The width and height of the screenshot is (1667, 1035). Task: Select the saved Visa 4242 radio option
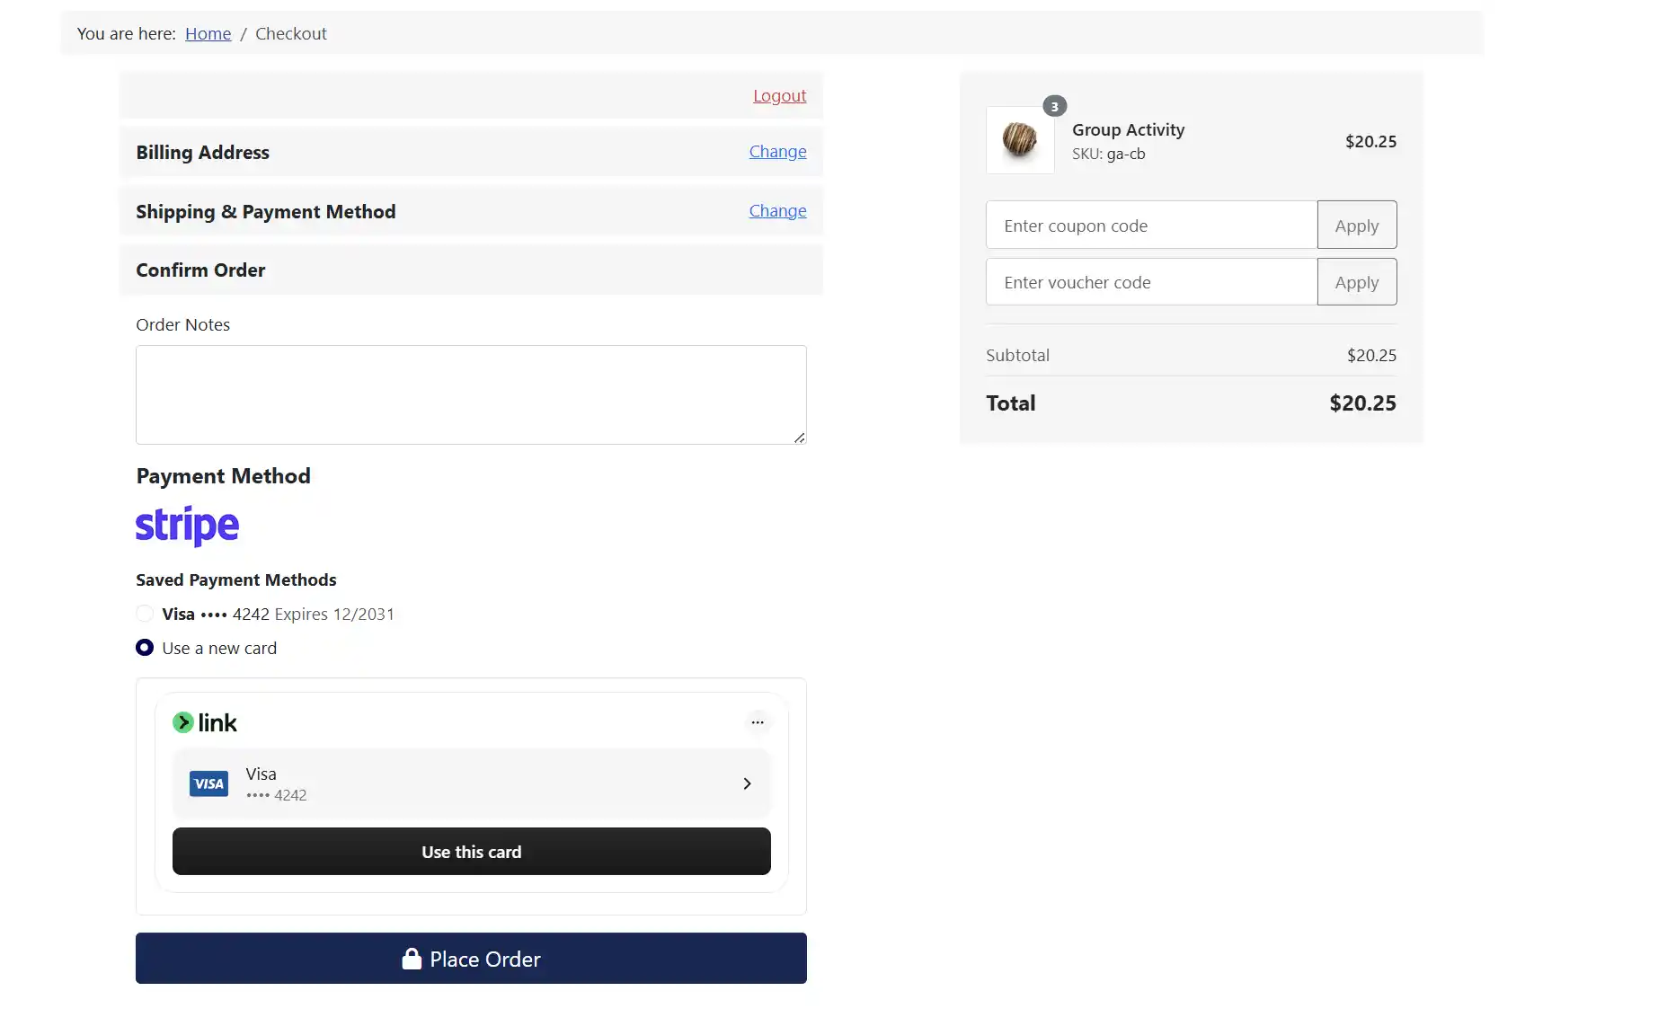[x=145, y=614]
